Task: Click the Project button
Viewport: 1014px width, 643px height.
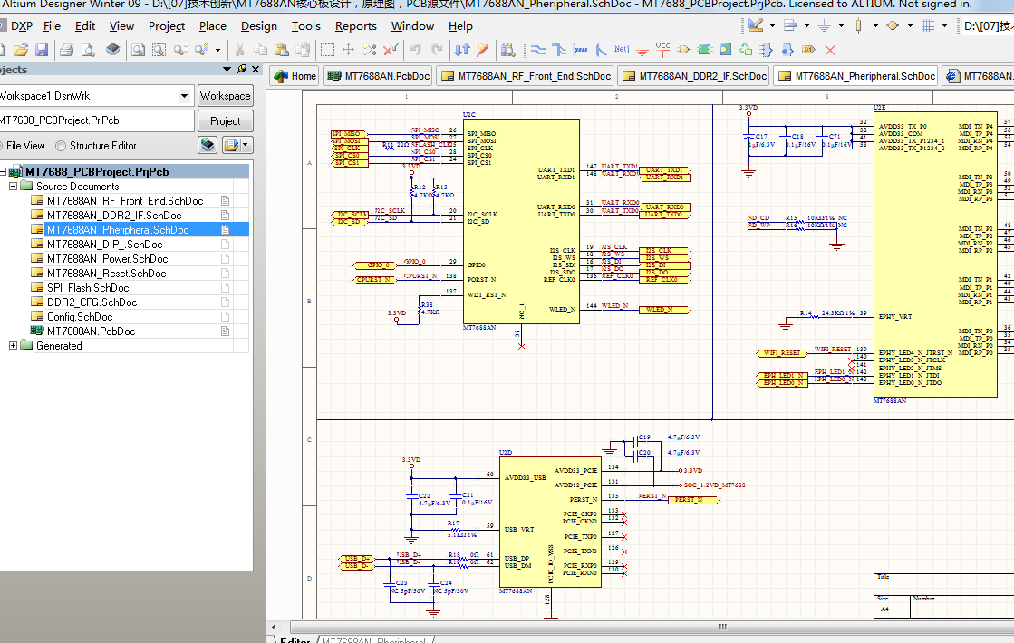Action: pos(225,120)
